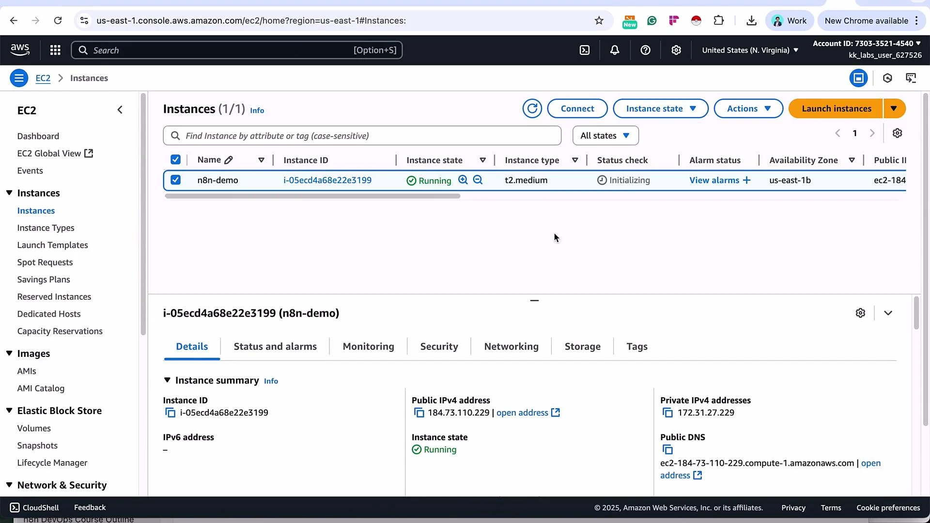Collapse the Images sidebar group
Viewport: 930px width, 523px height.
click(x=9, y=354)
